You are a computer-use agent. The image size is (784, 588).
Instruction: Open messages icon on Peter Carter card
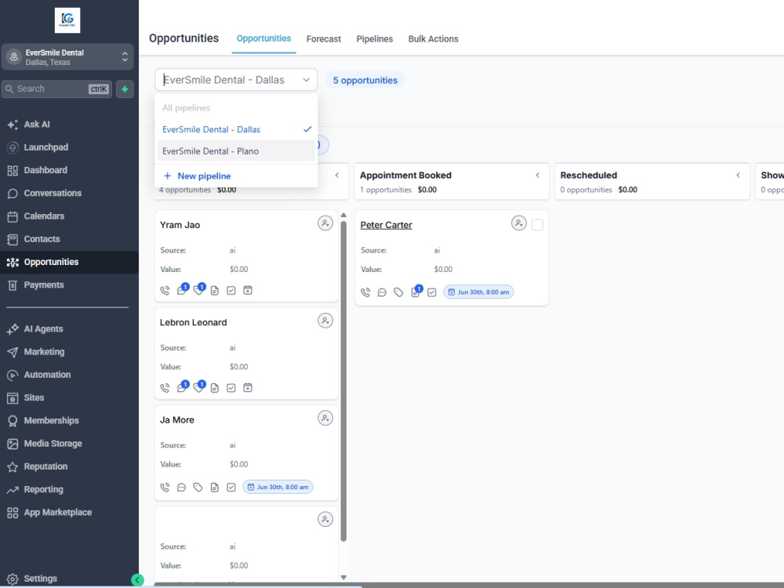pos(382,292)
